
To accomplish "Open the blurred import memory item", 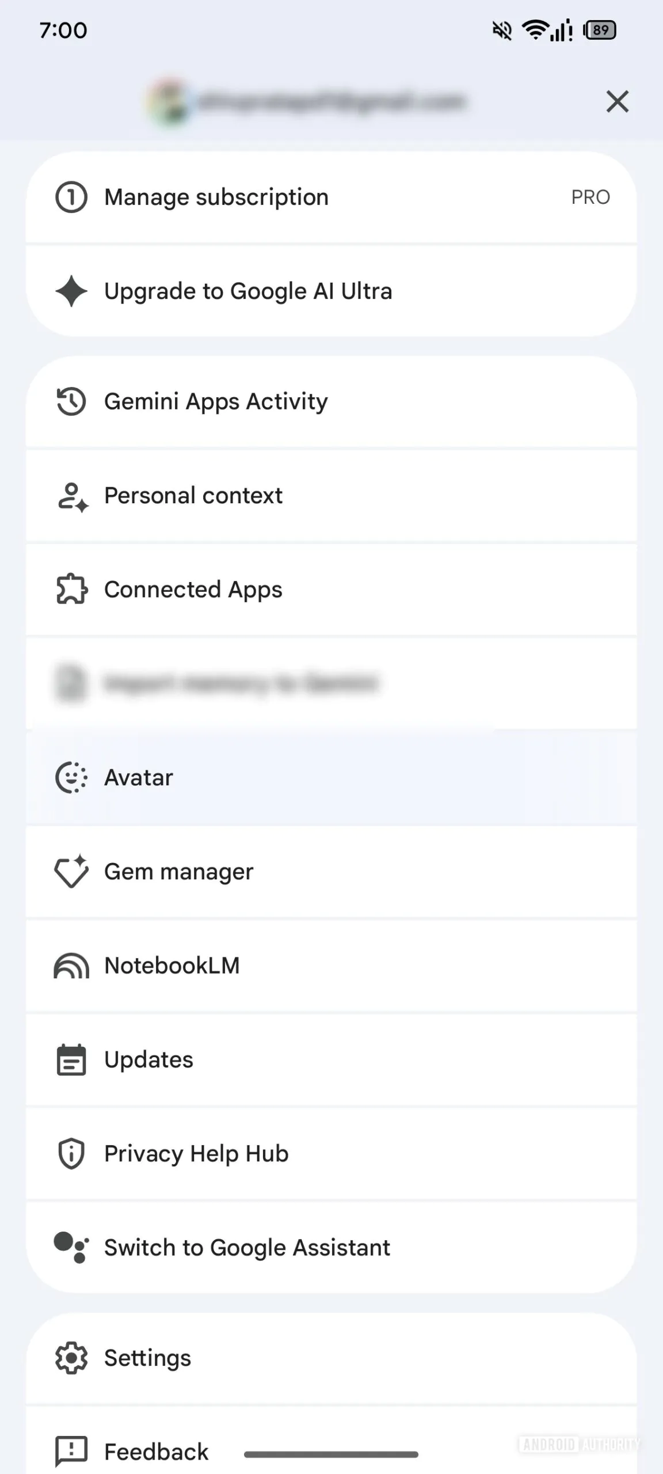I will (x=241, y=683).
